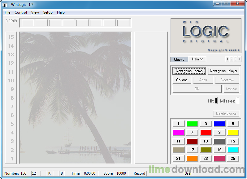Select palette block number 7

click(x=192, y=133)
